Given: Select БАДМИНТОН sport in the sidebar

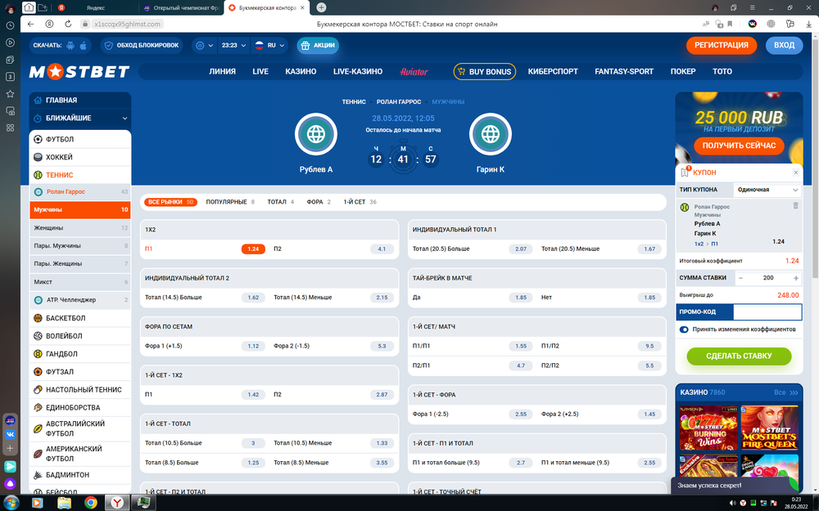Looking at the screenshot, I should point(80,475).
